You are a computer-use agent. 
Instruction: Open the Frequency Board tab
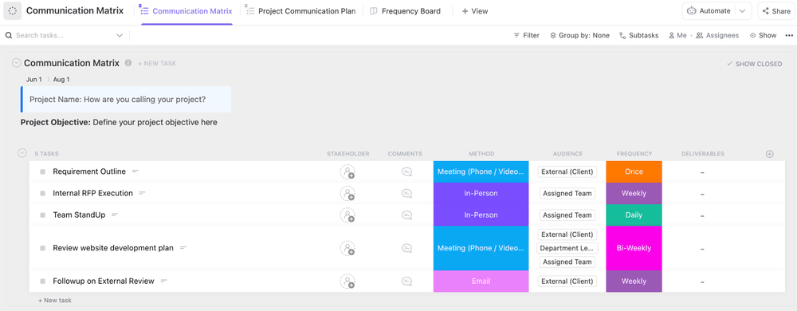405,11
